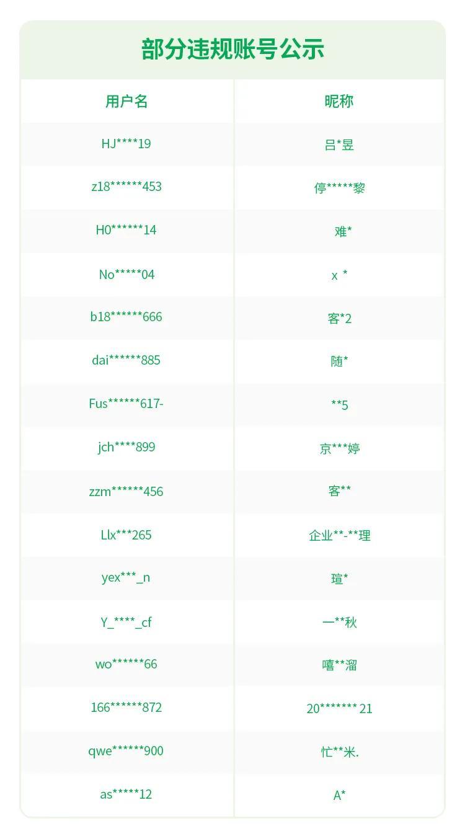This screenshot has height=839, width=465.
Task: Click username zzm******456
Action: click(126, 492)
